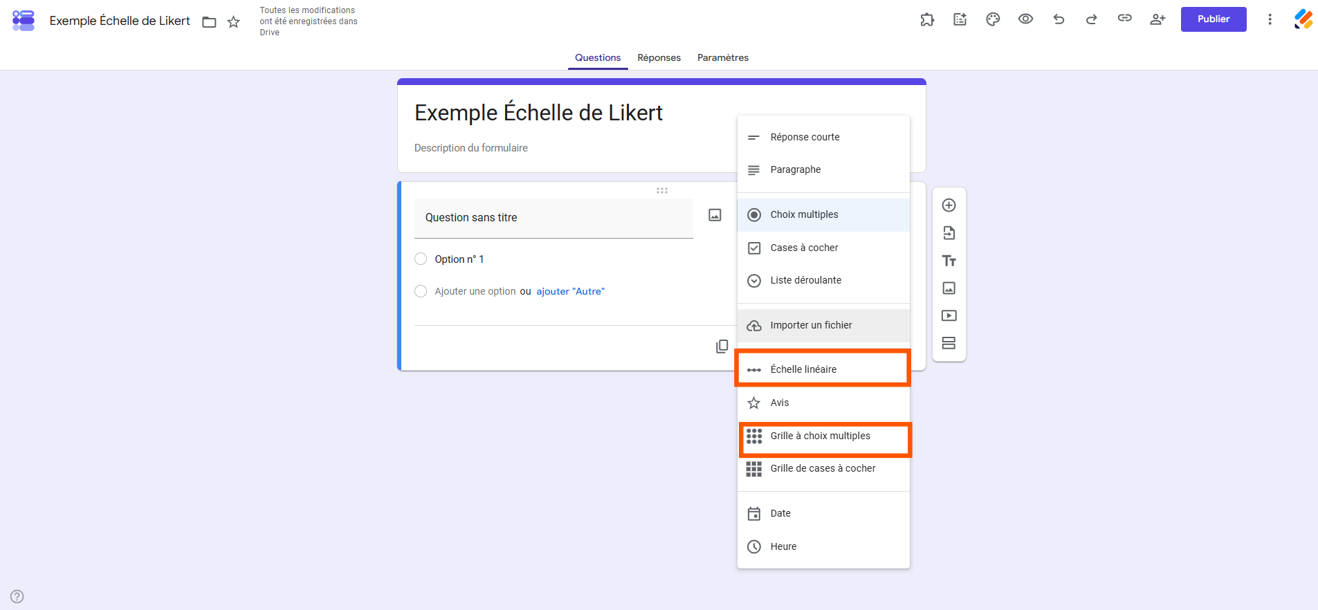Click Ajouter une option field
Screen dimensions: 1318x610
click(x=475, y=291)
